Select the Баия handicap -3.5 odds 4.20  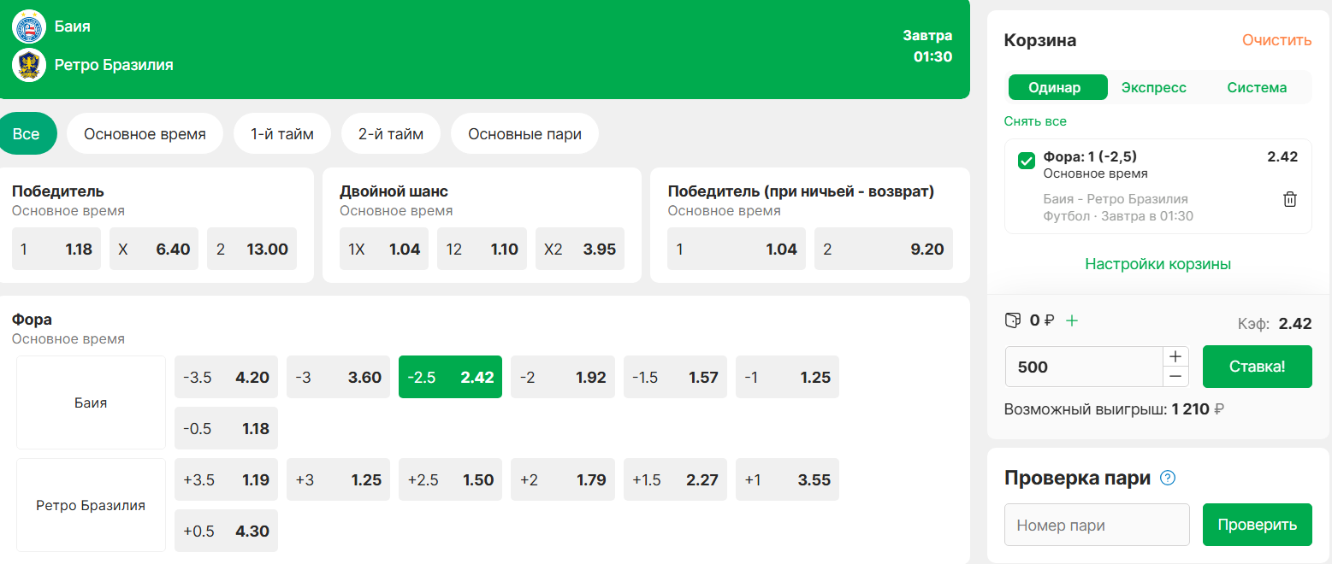point(226,377)
